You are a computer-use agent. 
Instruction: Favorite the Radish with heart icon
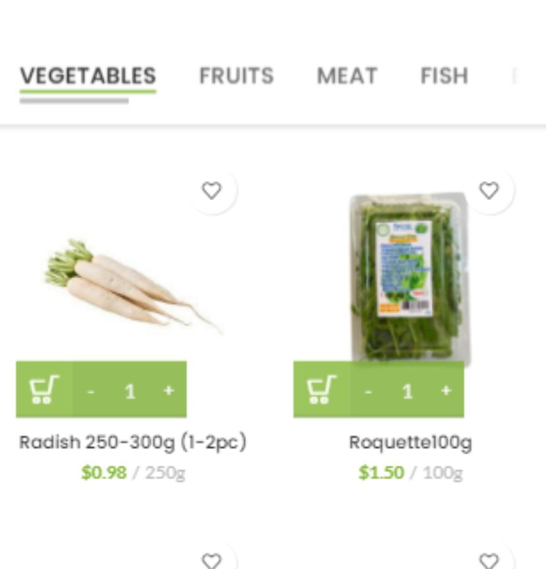212,191
